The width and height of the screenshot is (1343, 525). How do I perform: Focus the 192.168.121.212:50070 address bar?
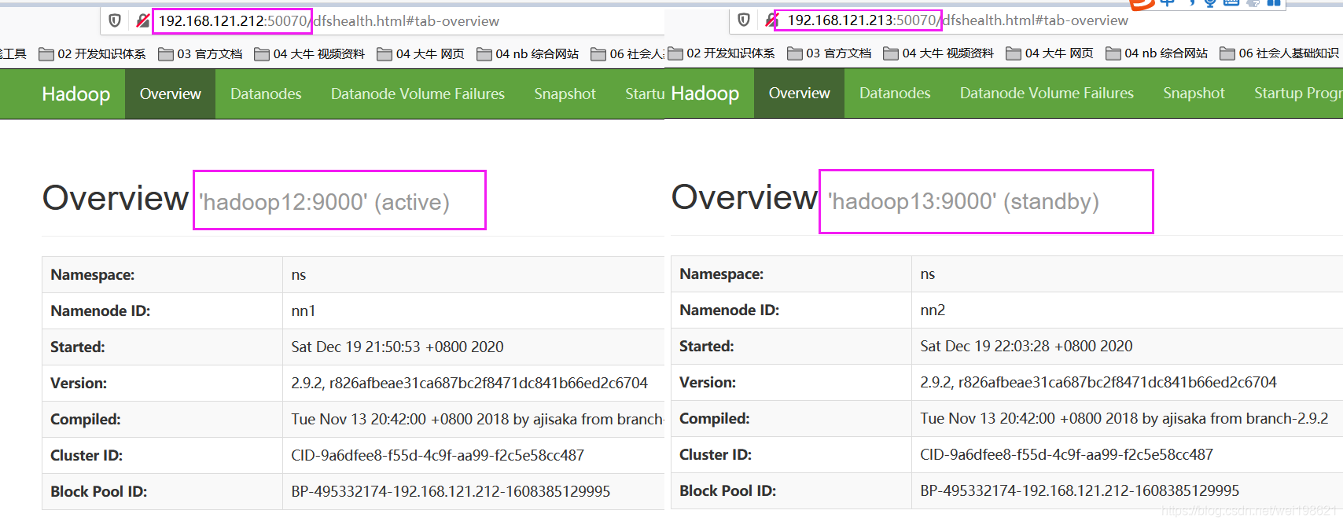[x=381, y=21]
